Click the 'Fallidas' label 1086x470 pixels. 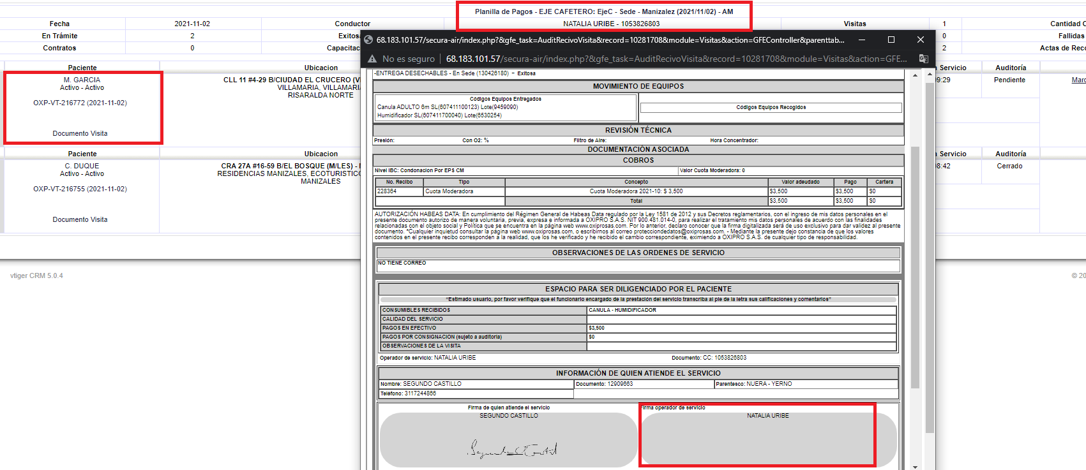pyautogui.click(x=1071, y=36)
